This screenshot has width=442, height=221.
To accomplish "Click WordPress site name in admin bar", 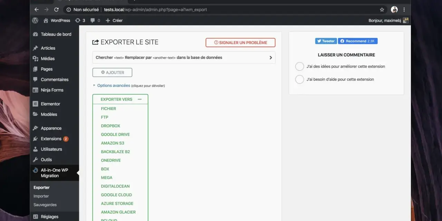I will (x=57, y=20).
